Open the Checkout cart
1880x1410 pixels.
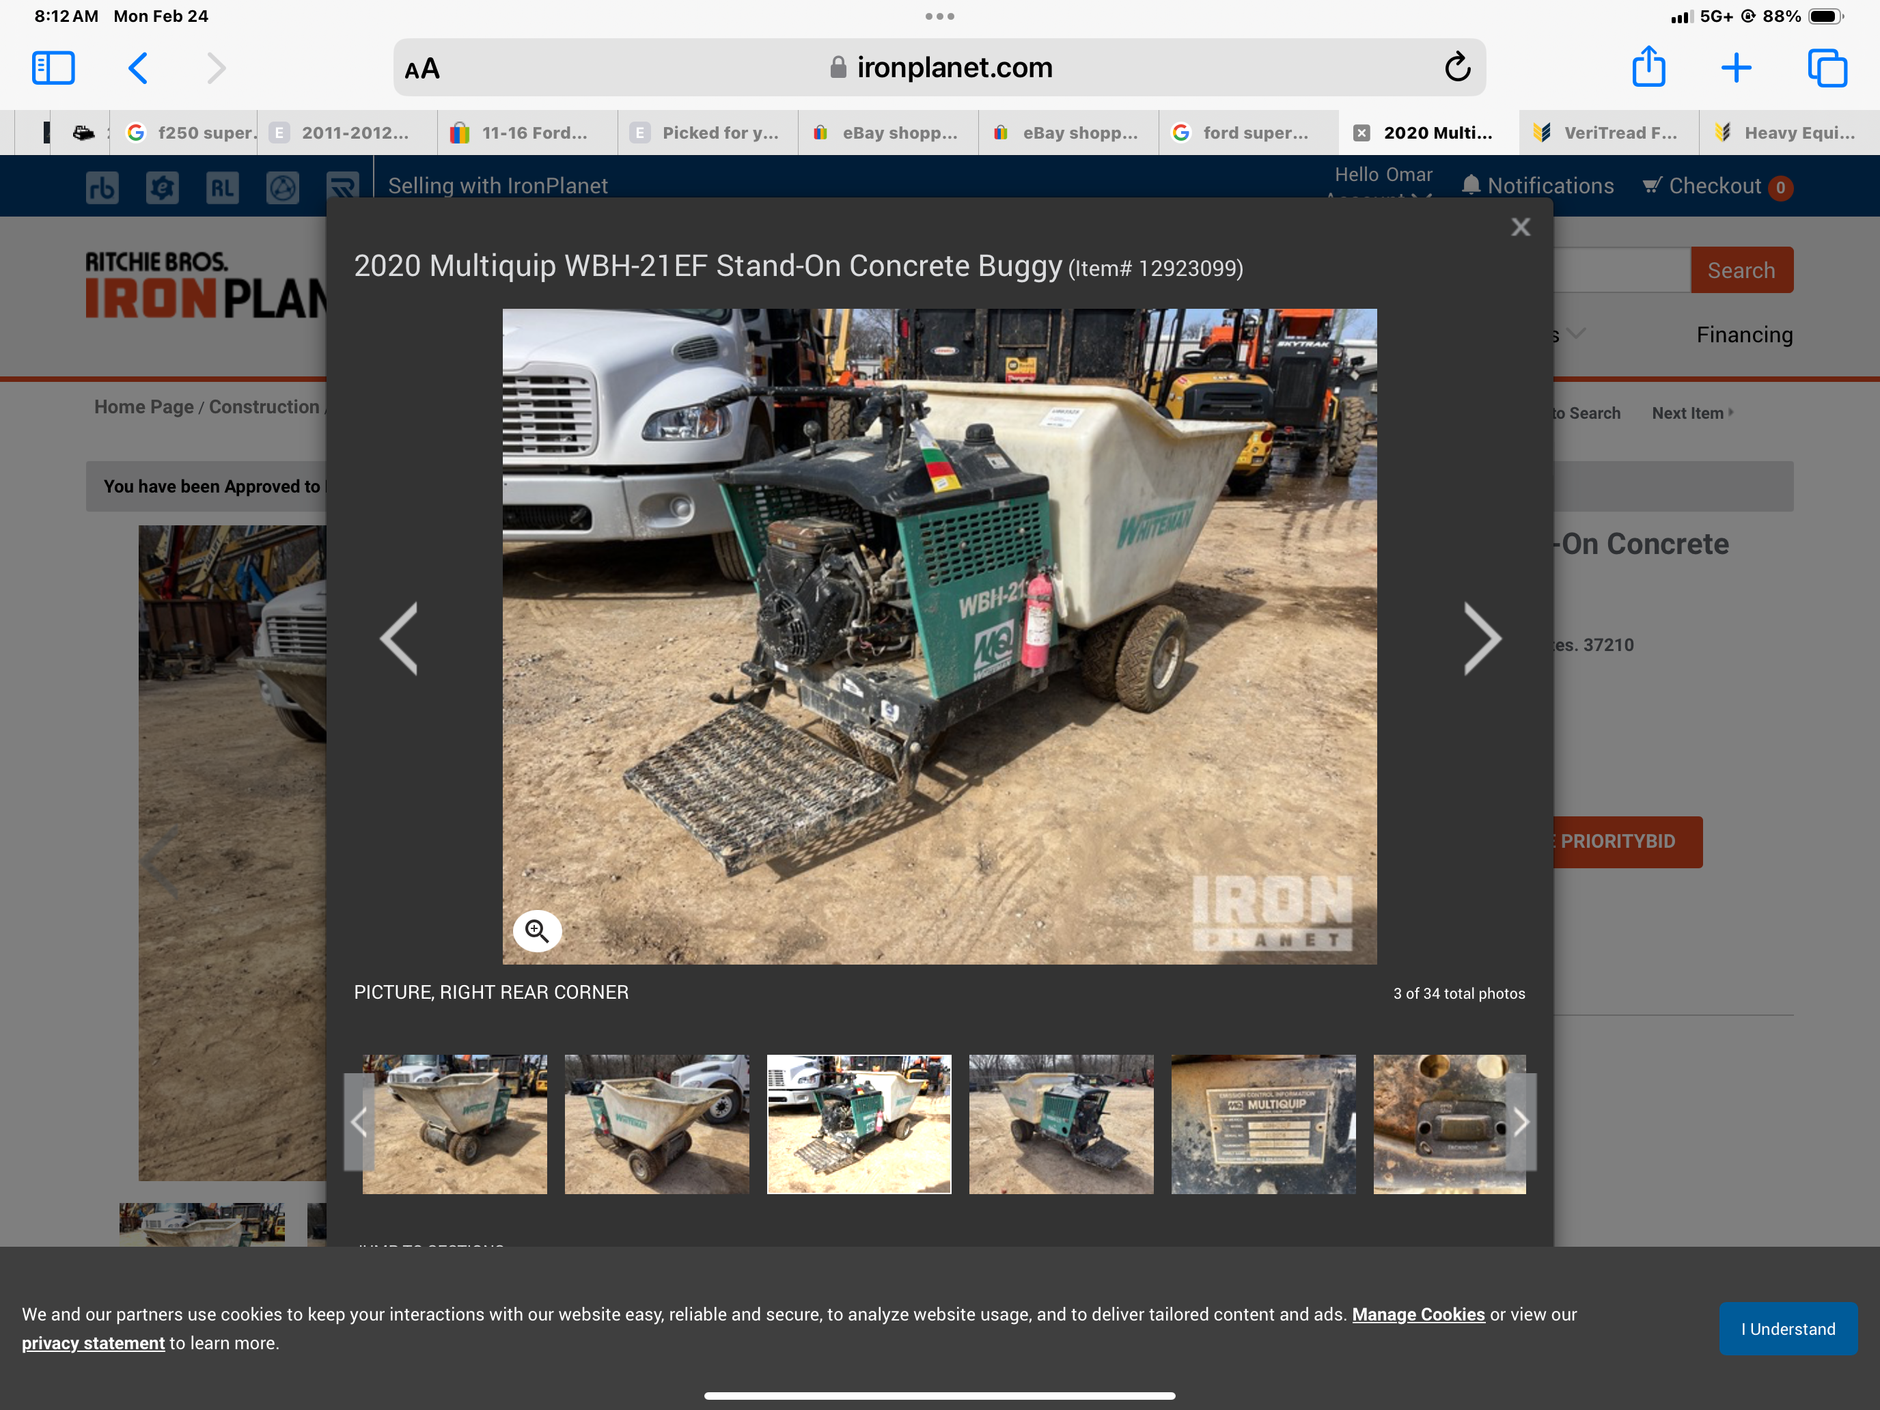pos(1717,186)
